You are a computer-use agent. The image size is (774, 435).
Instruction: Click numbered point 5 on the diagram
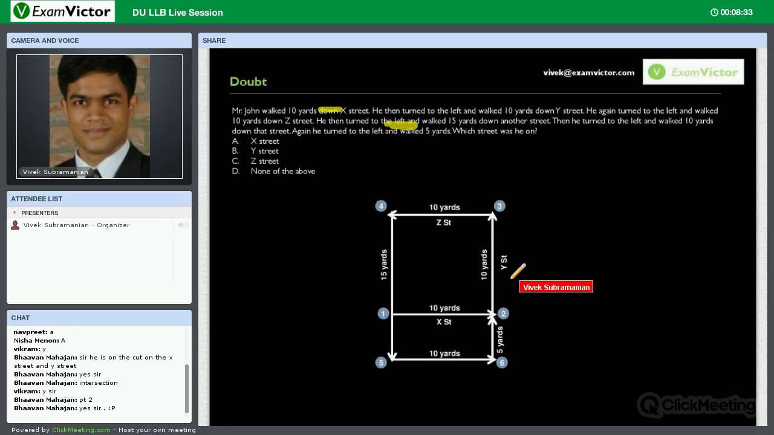pyautogui.click(x=380, y=362)
